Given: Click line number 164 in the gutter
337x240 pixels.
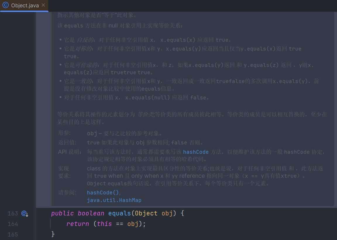Looking at the screenshot, I should point(13,224).
